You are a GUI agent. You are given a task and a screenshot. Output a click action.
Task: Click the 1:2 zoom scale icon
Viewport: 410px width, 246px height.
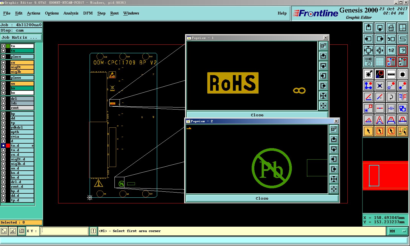coord(391,50)
